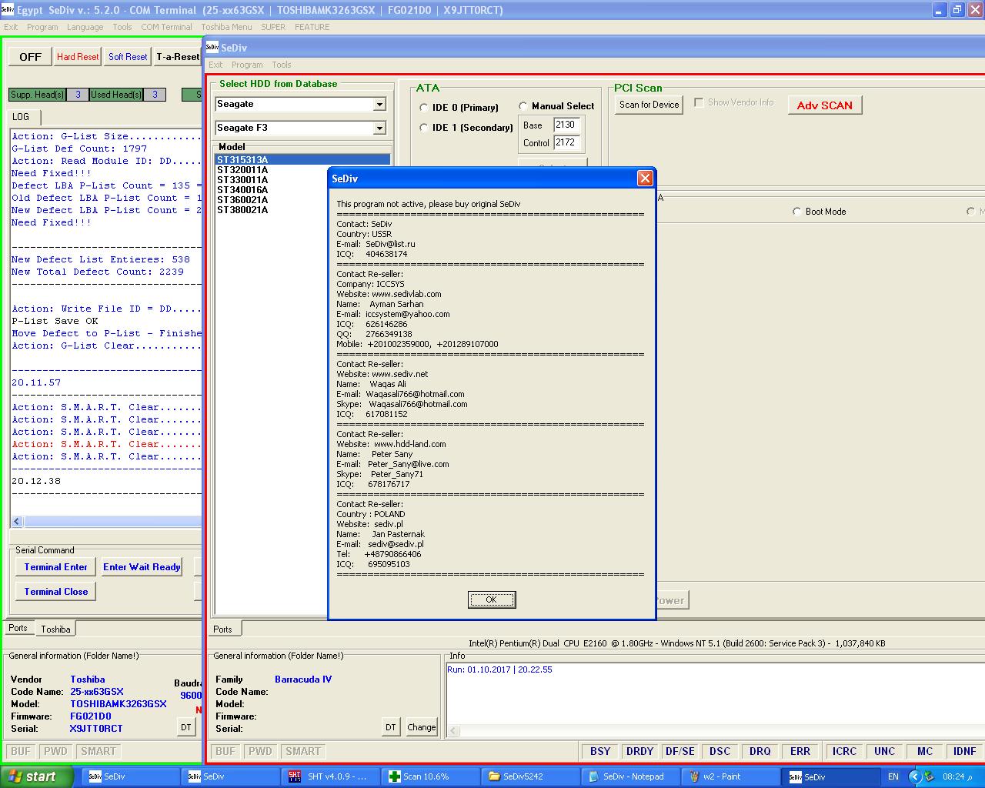
Task: Click the log horizontal scrollbar
Action: tap(106, 522)
